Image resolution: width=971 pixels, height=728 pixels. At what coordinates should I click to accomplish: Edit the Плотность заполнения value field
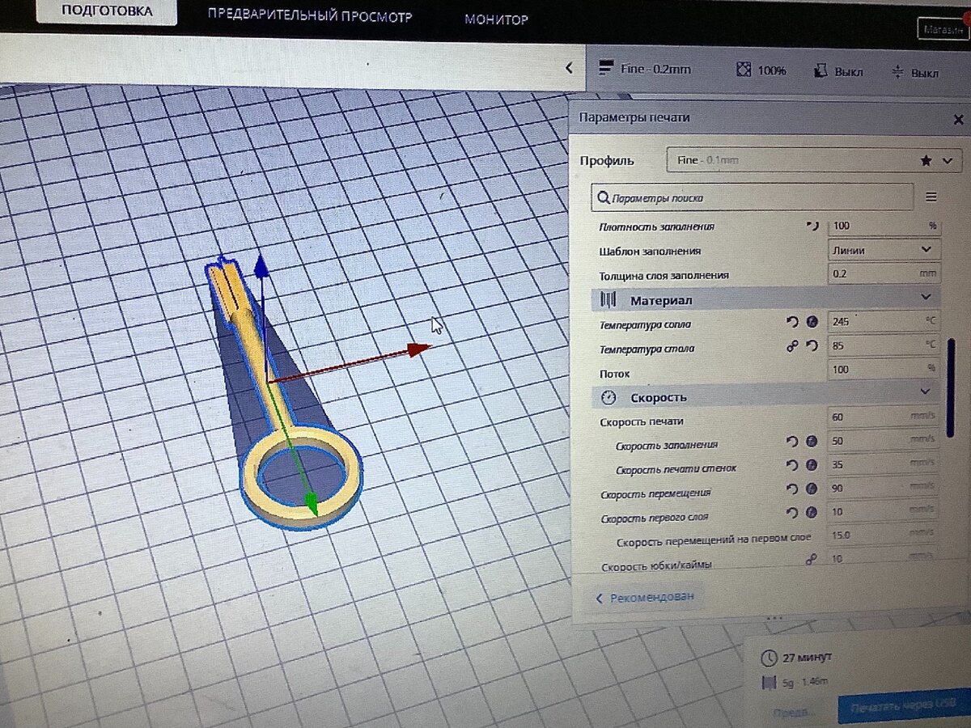pyautogui.click(x=884, y=226)
